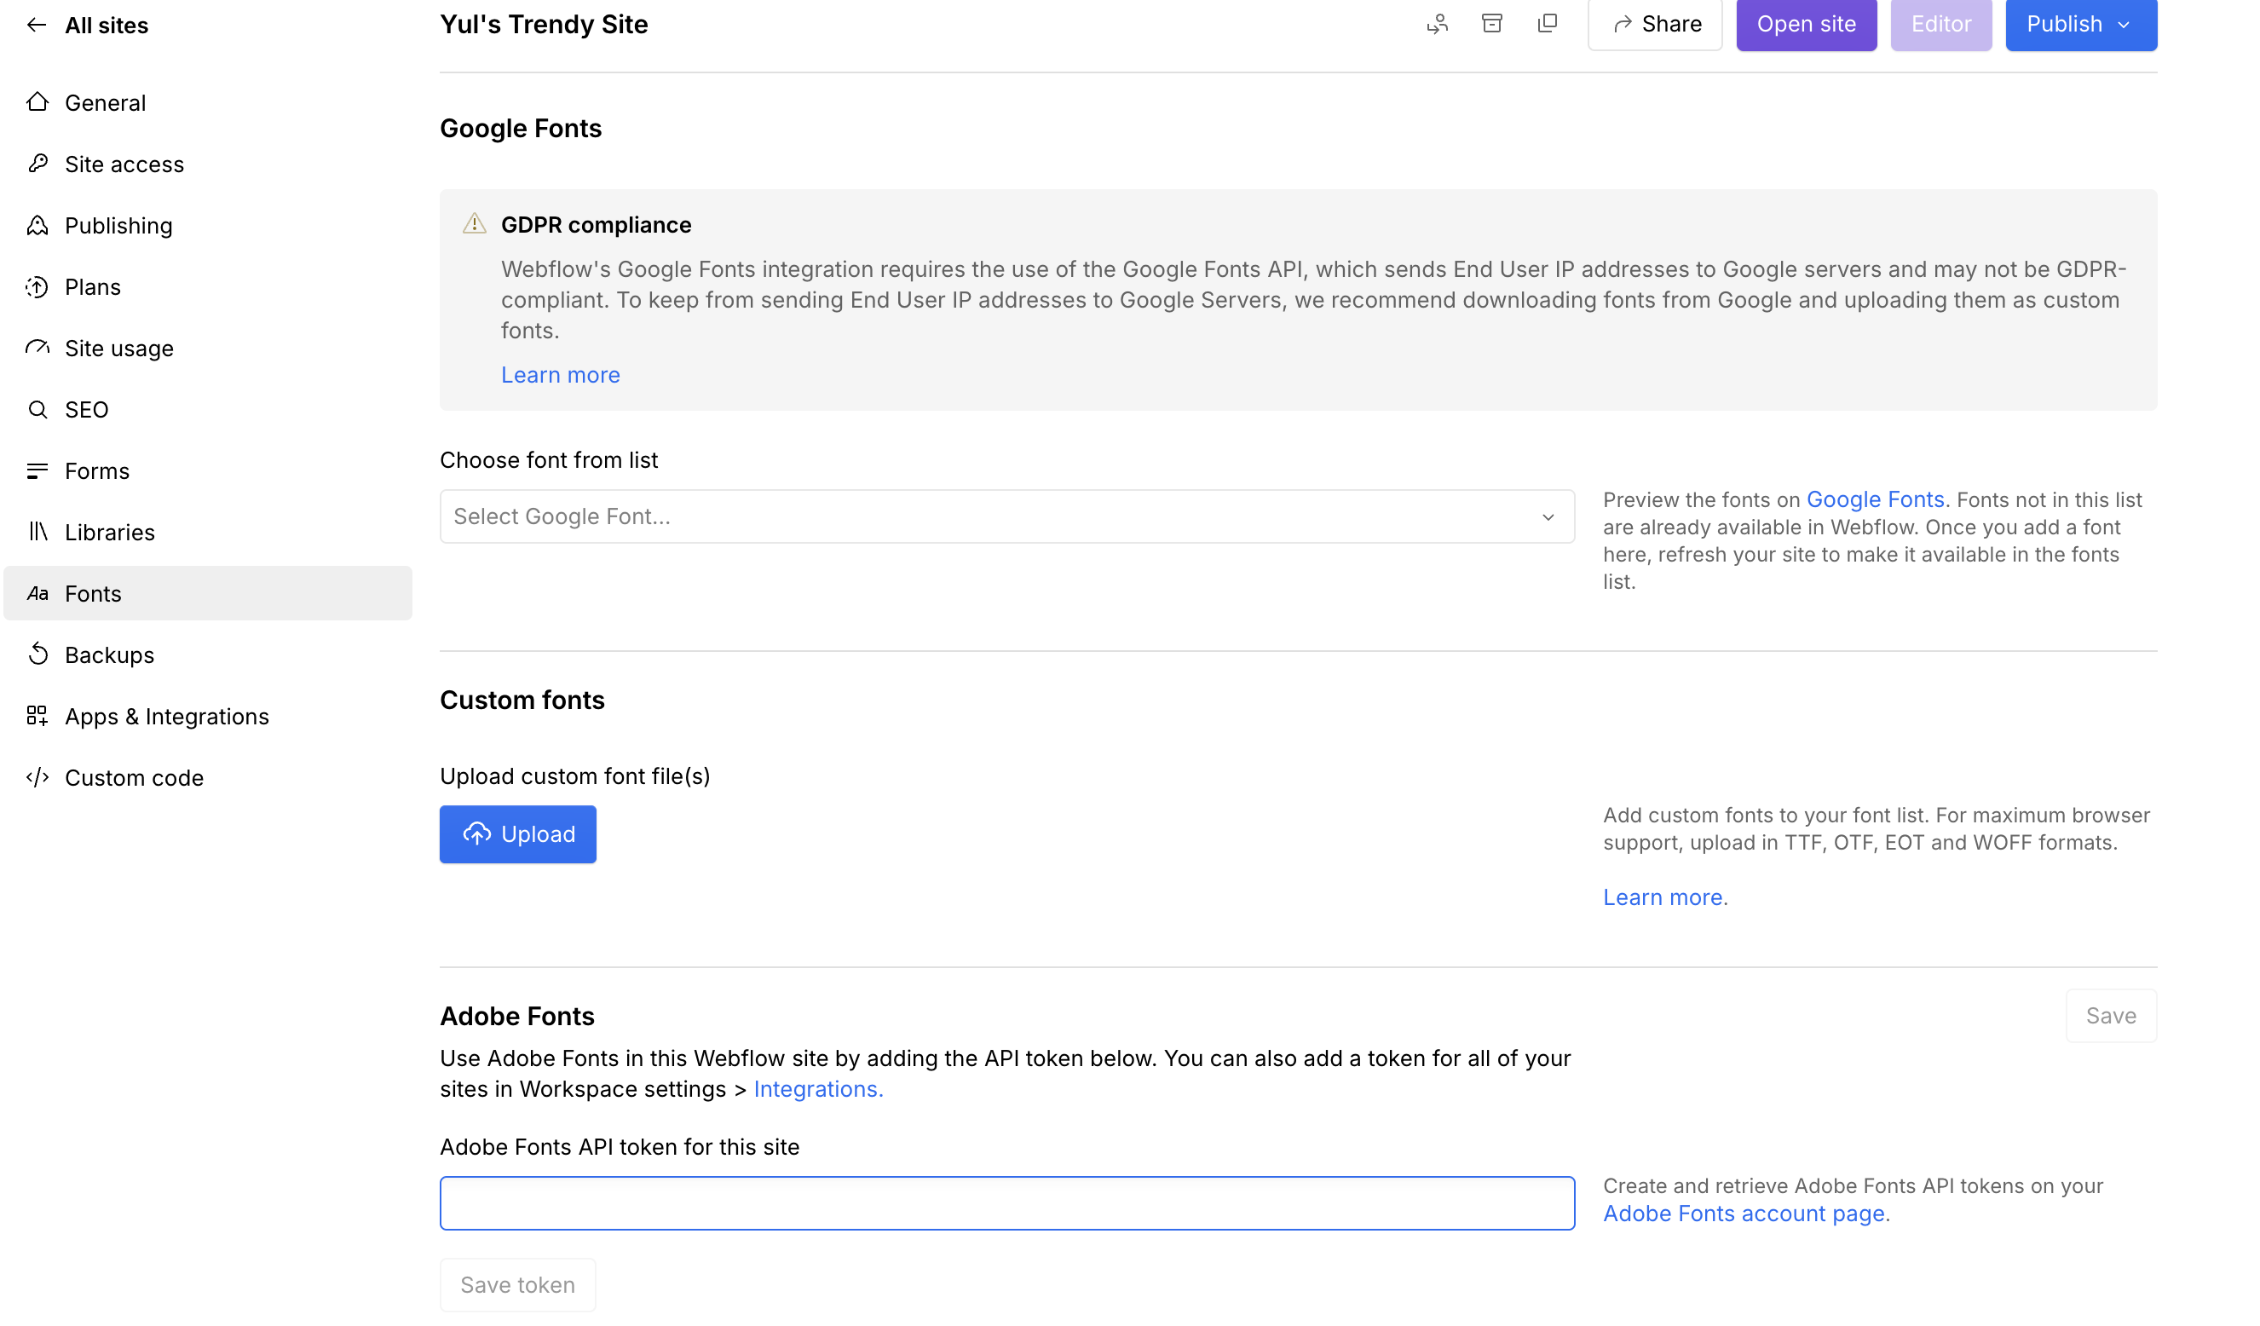Click the Libraries books icon
Image resolution: width=2260 pixels, height=1326 pixels.
point(37,532)
